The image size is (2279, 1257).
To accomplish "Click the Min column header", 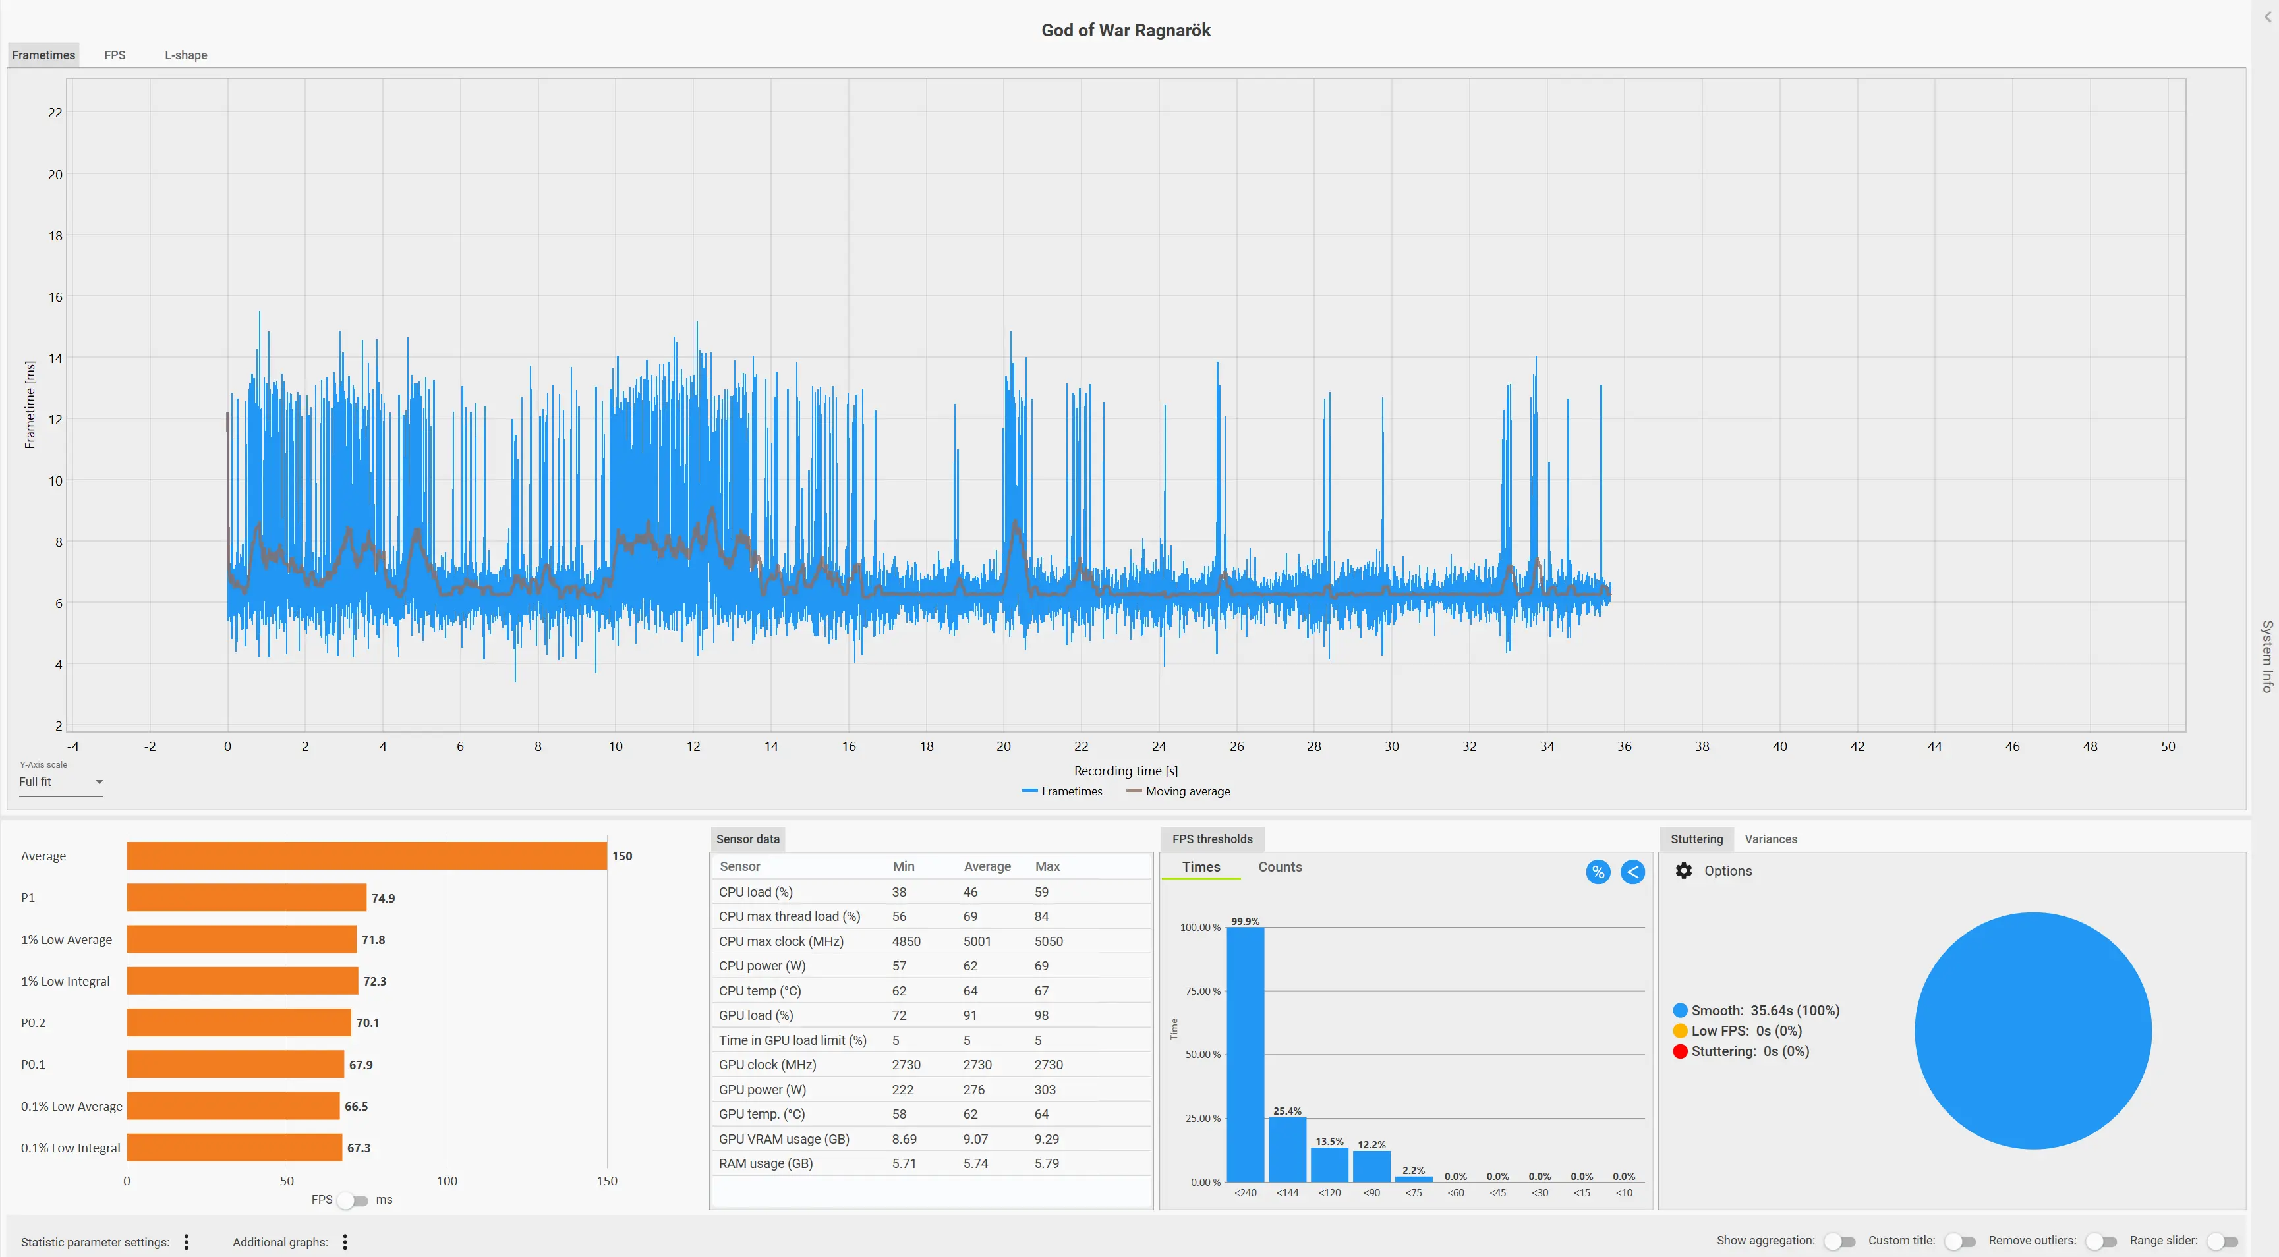I will pyautogui.click(x=904, y=866).
